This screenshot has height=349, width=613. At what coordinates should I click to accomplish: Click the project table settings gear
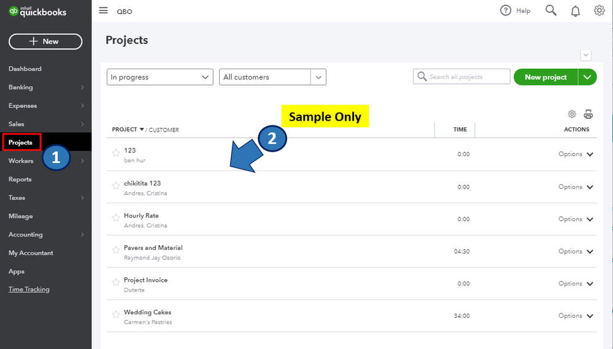point(572,114)
